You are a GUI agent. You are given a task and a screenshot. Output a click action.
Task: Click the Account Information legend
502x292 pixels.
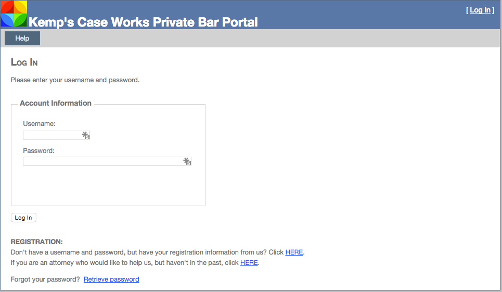[x=56, y=104]
